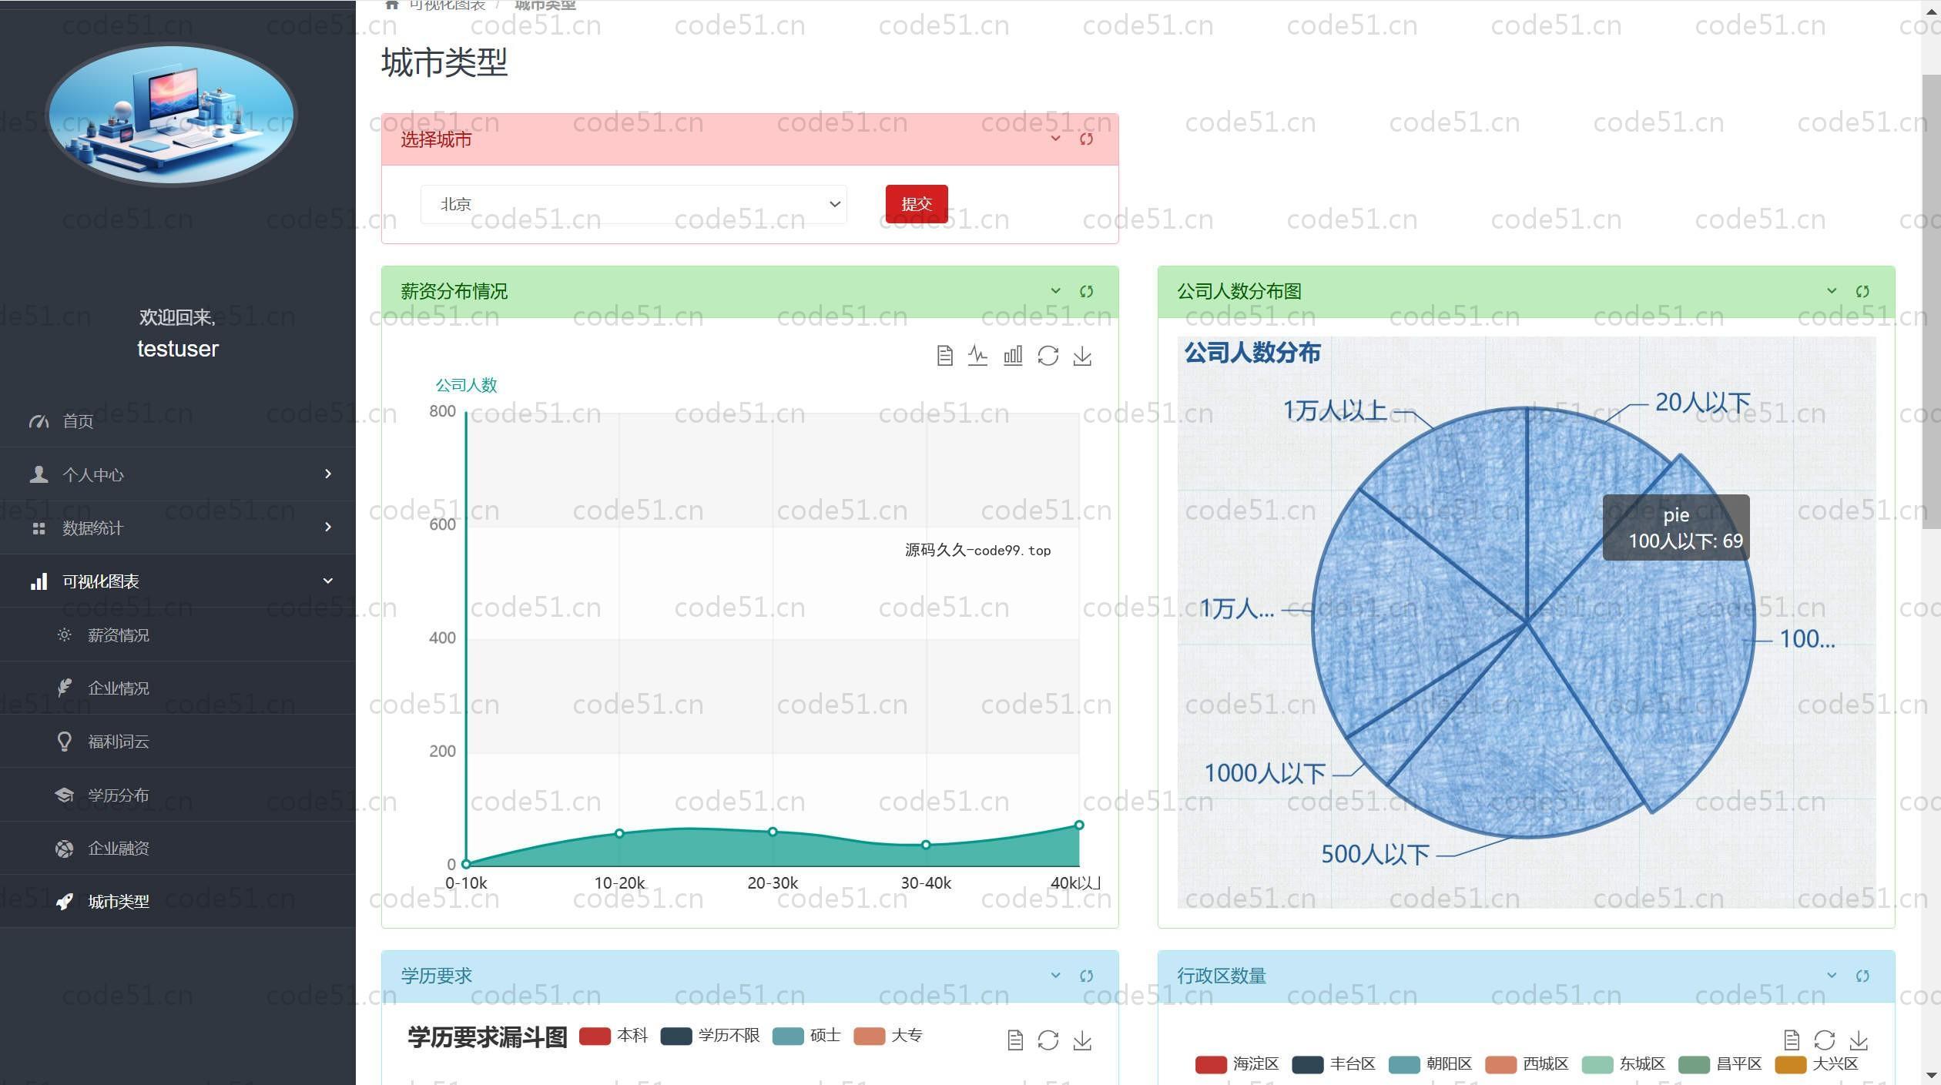1941x1085 pixels.
Task: Toggle 西城区 legend item
Action: (1527, 1064)
